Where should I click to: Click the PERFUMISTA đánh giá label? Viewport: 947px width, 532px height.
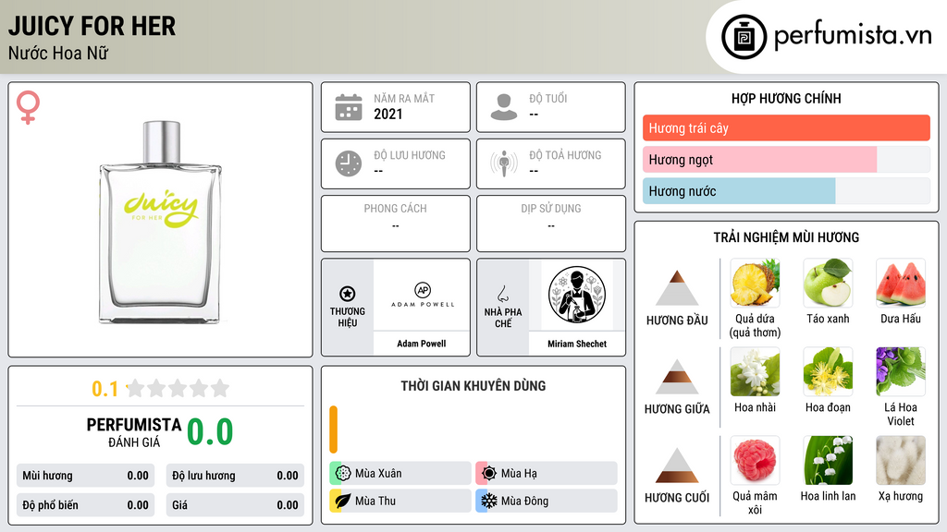tap(134, 432)
